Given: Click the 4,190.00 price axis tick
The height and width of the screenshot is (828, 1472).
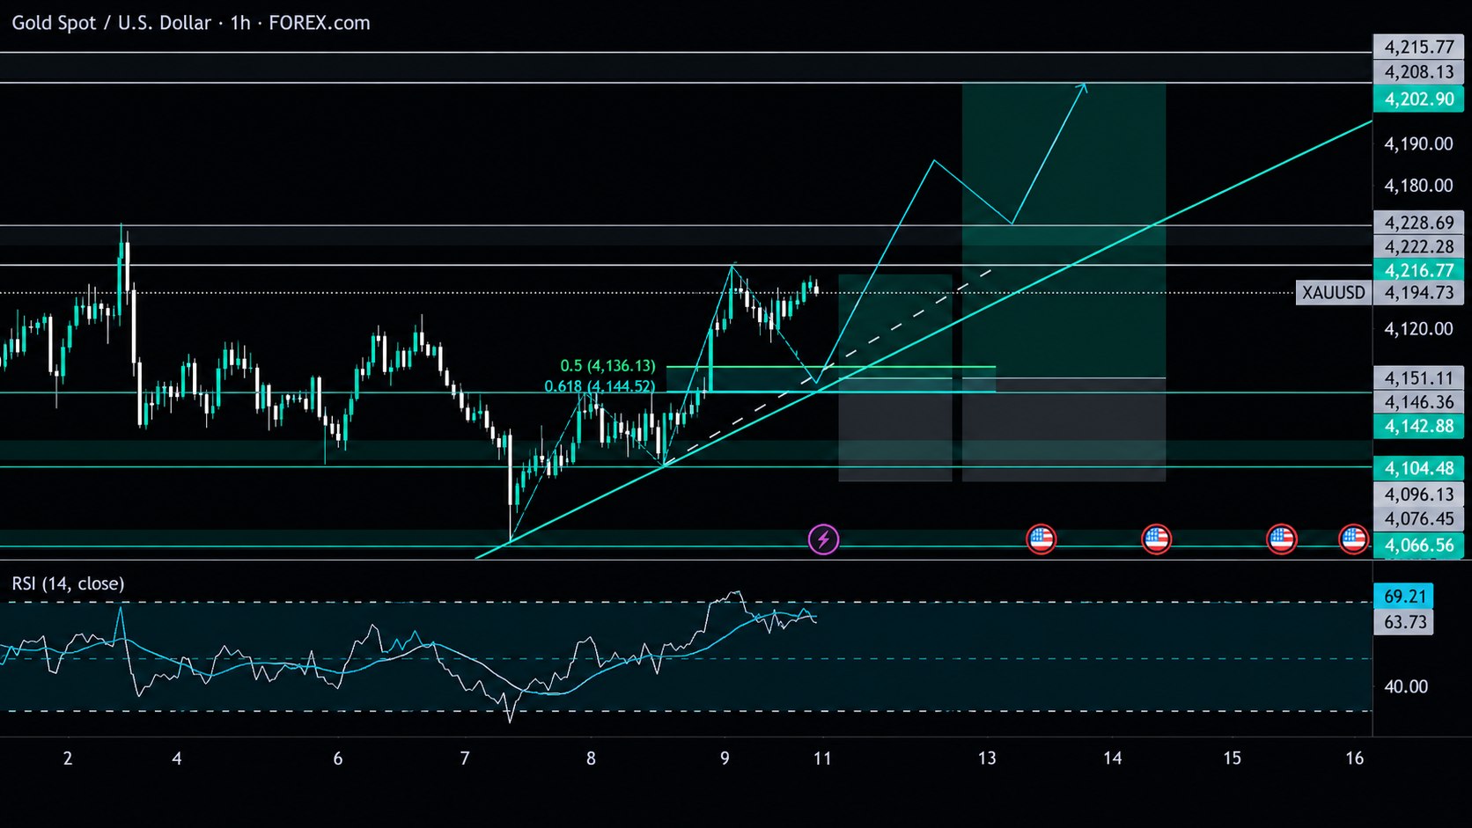Looking at the screenshot, I should click(x=1418, y=143).
